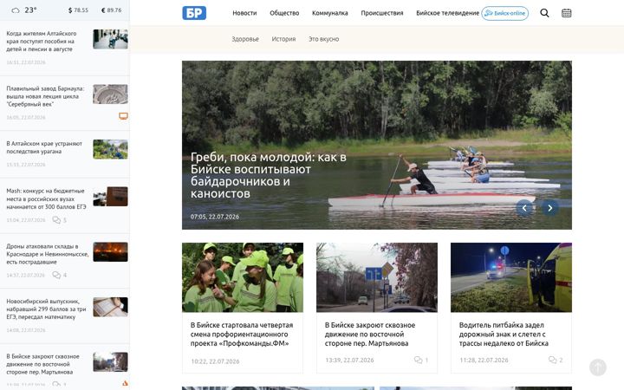624x390 pixels.
Task: Click the scroll-to-top round button
Action: pos(598,367)
